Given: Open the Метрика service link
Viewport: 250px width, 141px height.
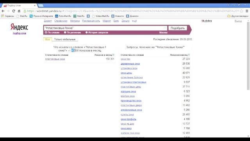Looking at the screenshot, I should point(75,21).
